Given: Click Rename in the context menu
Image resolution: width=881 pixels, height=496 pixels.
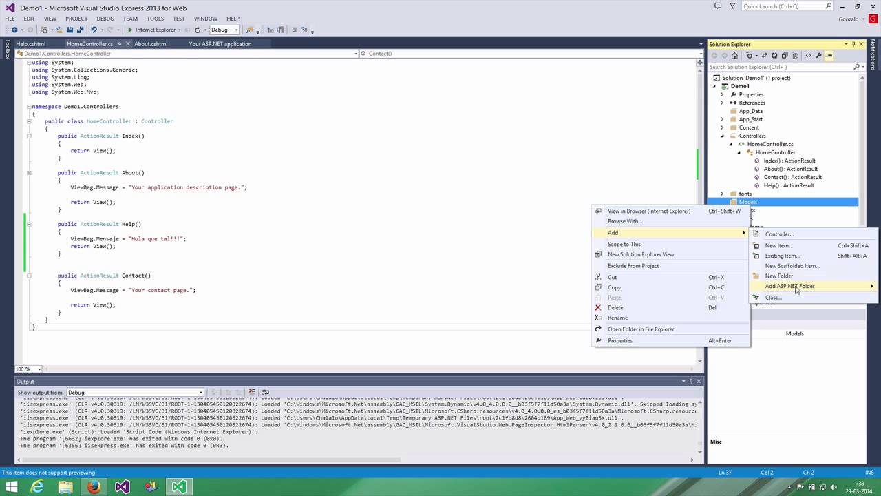Looking at the screenshot, I should (617, 318).
